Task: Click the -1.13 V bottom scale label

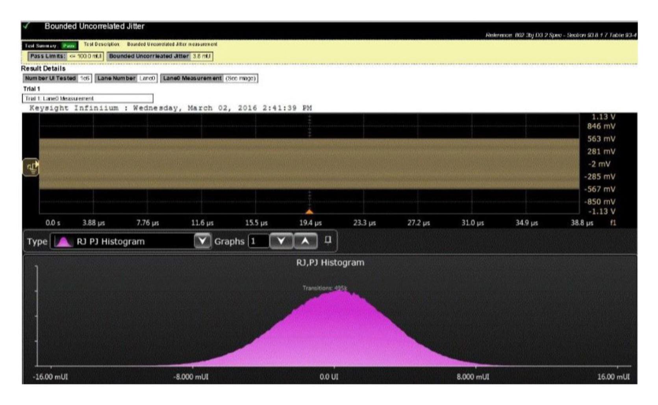Action: click(x=602, y=211)
